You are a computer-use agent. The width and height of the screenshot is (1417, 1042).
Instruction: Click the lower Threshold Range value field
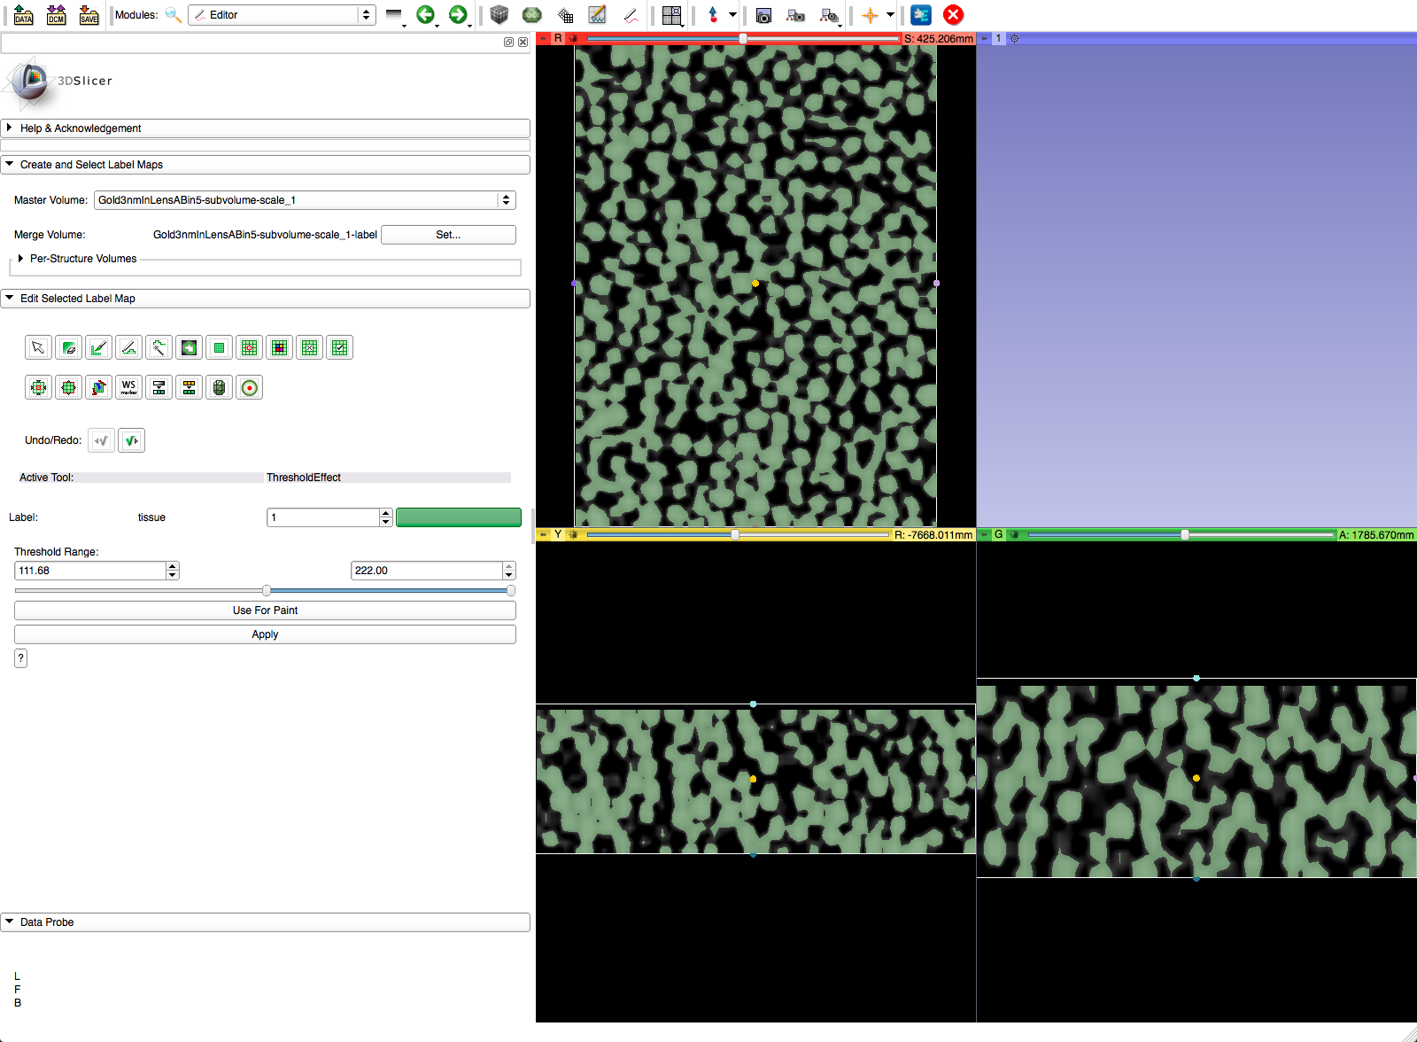[x=90, y=571]
